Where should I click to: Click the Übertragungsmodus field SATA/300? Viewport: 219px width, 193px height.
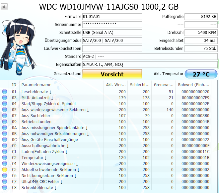[112, 41]
